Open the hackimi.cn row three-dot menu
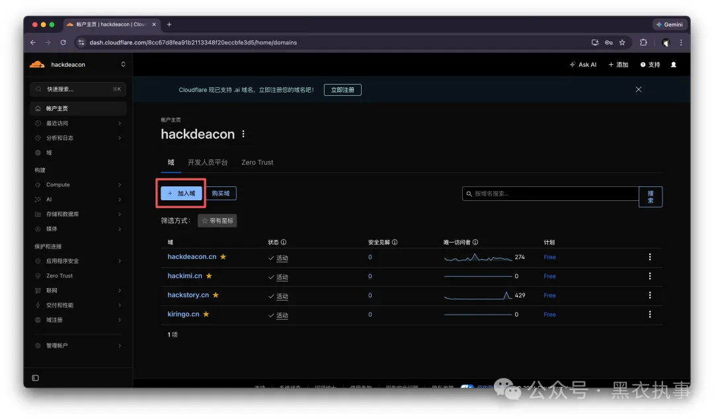The height and width of the screenshot is (419, 714). [650, 276]
